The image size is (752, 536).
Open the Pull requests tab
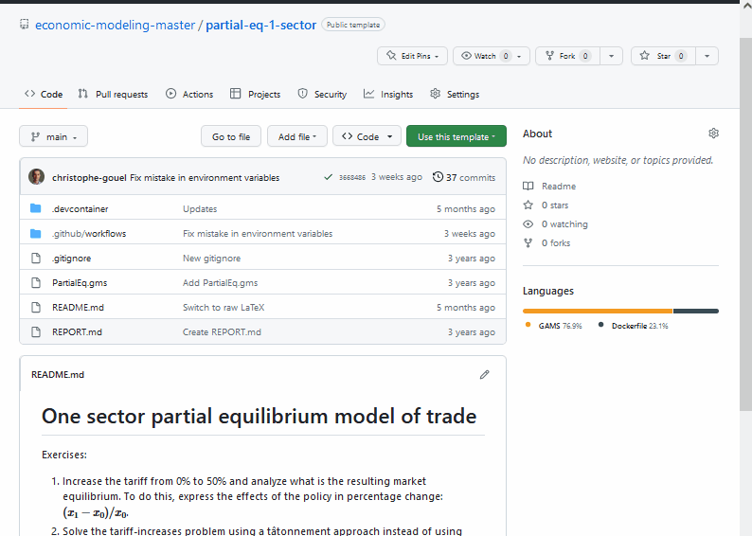[x=114, y=95]
